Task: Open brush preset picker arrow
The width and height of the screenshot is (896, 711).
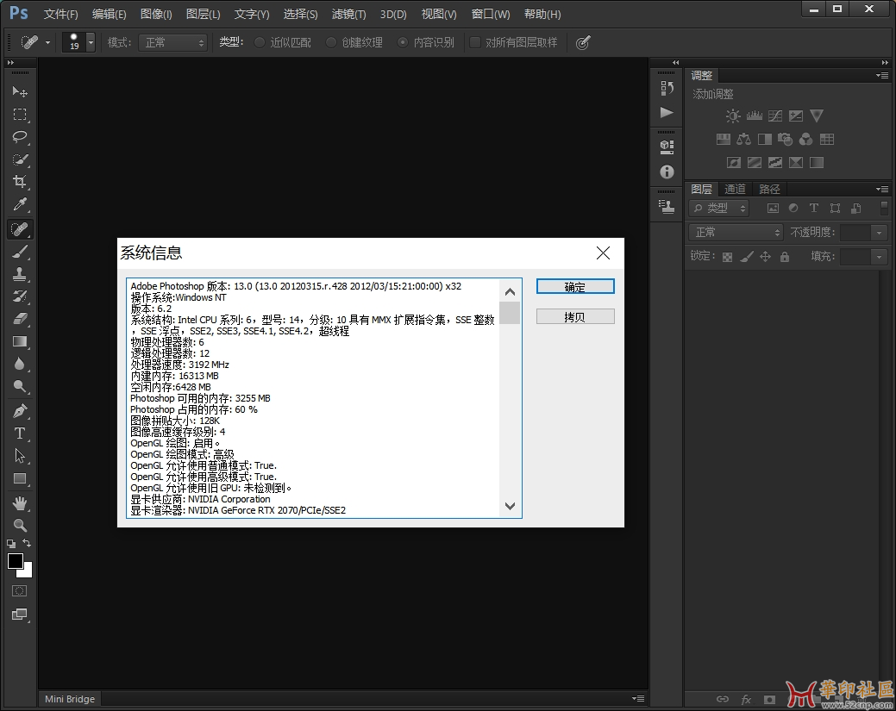Action: pyautogui.click(x=91, y=43)
